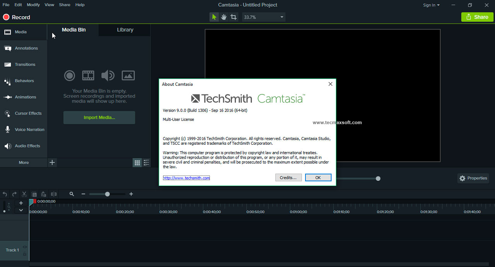Viewport: 495px width, 267px height.
Task: Toggle Track 1 visibility eye icon
Action: tap(24, 247)
